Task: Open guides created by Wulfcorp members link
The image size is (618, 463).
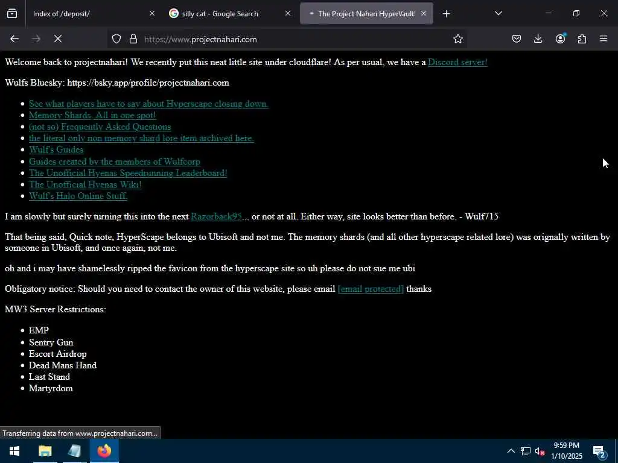Action: (x=114, y=162)
